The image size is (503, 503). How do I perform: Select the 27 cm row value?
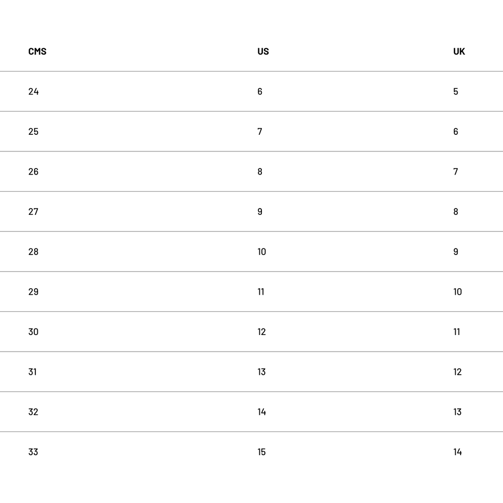[x=33, y=212]
